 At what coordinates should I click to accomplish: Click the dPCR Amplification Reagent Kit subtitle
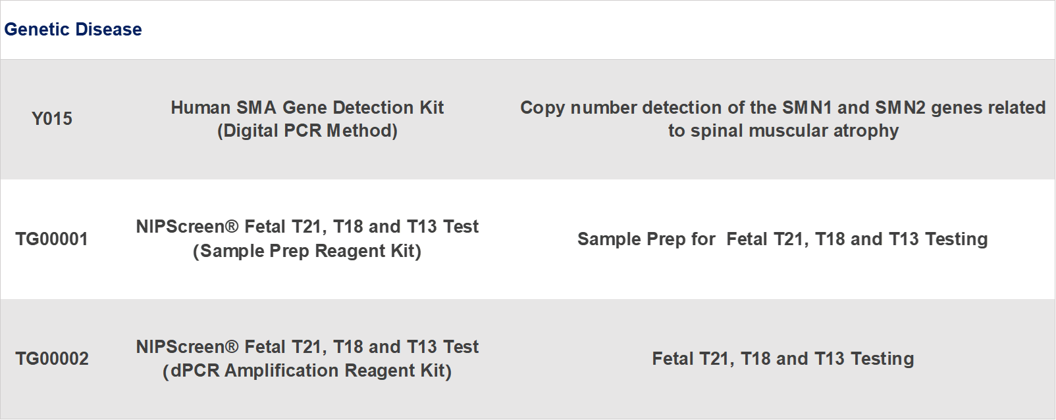(x=307, y=371)
